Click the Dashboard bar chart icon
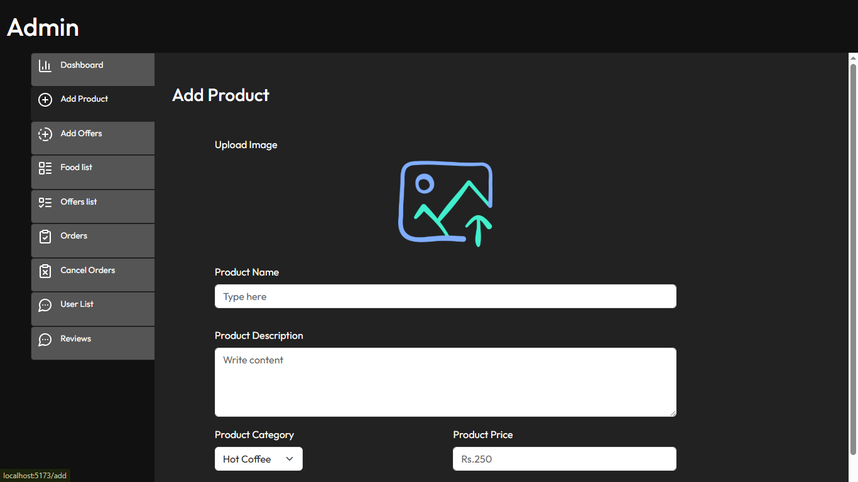The height and width of the screenshot is (482, 858). click(x=45, y=66)
